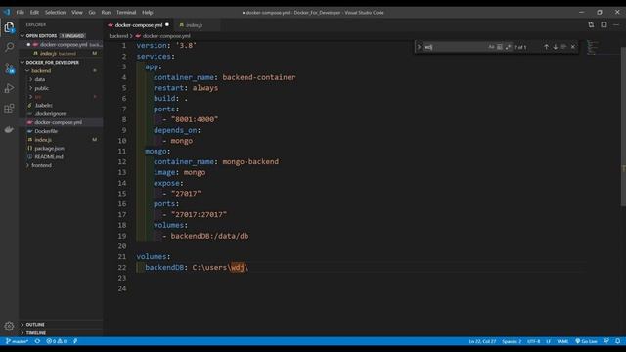
Task: Collapse the backend folder
Action: click(27, 70)
